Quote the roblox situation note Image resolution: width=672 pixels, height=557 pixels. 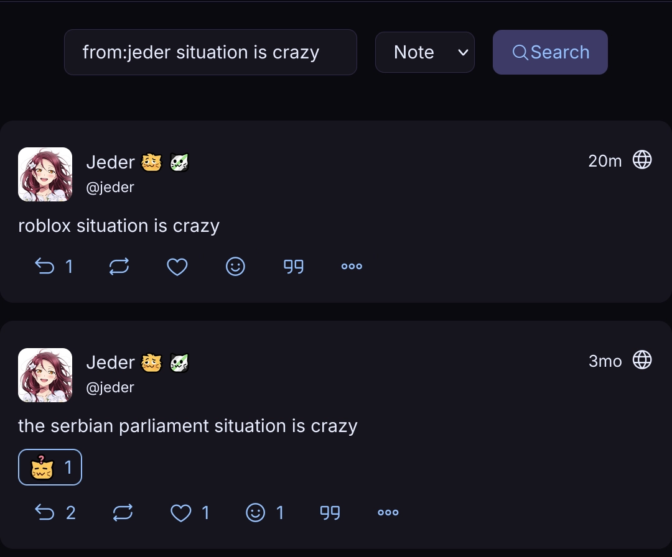pos(294,267)
